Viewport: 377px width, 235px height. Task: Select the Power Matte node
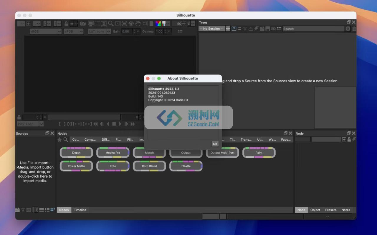pos(76,166)
